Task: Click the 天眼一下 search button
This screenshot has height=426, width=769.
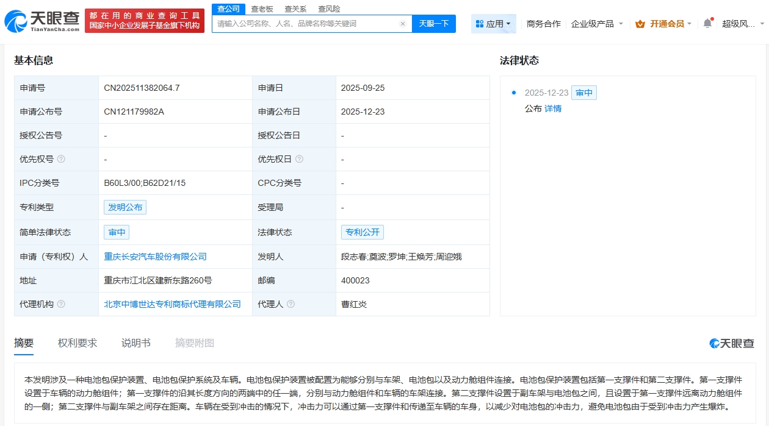Action: (x=433, y=24)
